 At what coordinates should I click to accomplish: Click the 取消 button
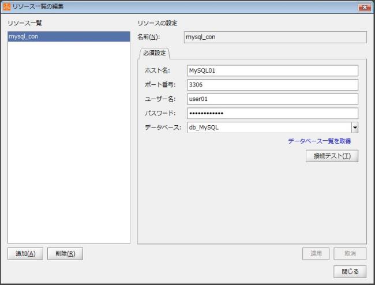350,253
